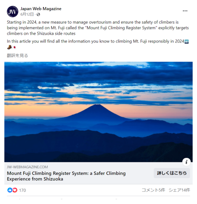The width and height of the screenshot is (197, 204).
Task: Open the Mount Fuji sunset link image
Action: pyautogui.click(x=98, y=112)
